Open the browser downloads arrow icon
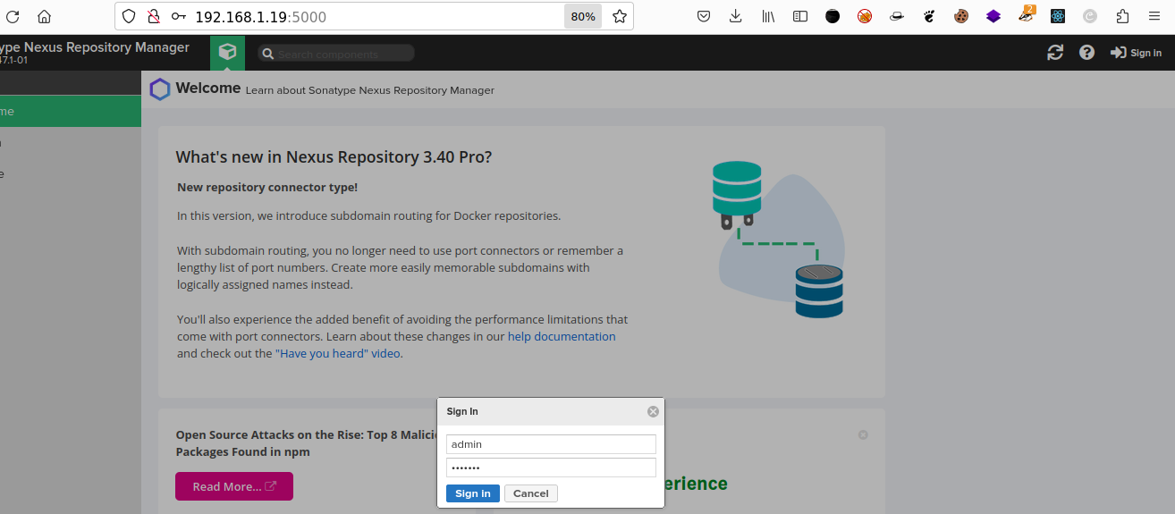Screen dimensions: 1175x514 click(x=736, y=16)
